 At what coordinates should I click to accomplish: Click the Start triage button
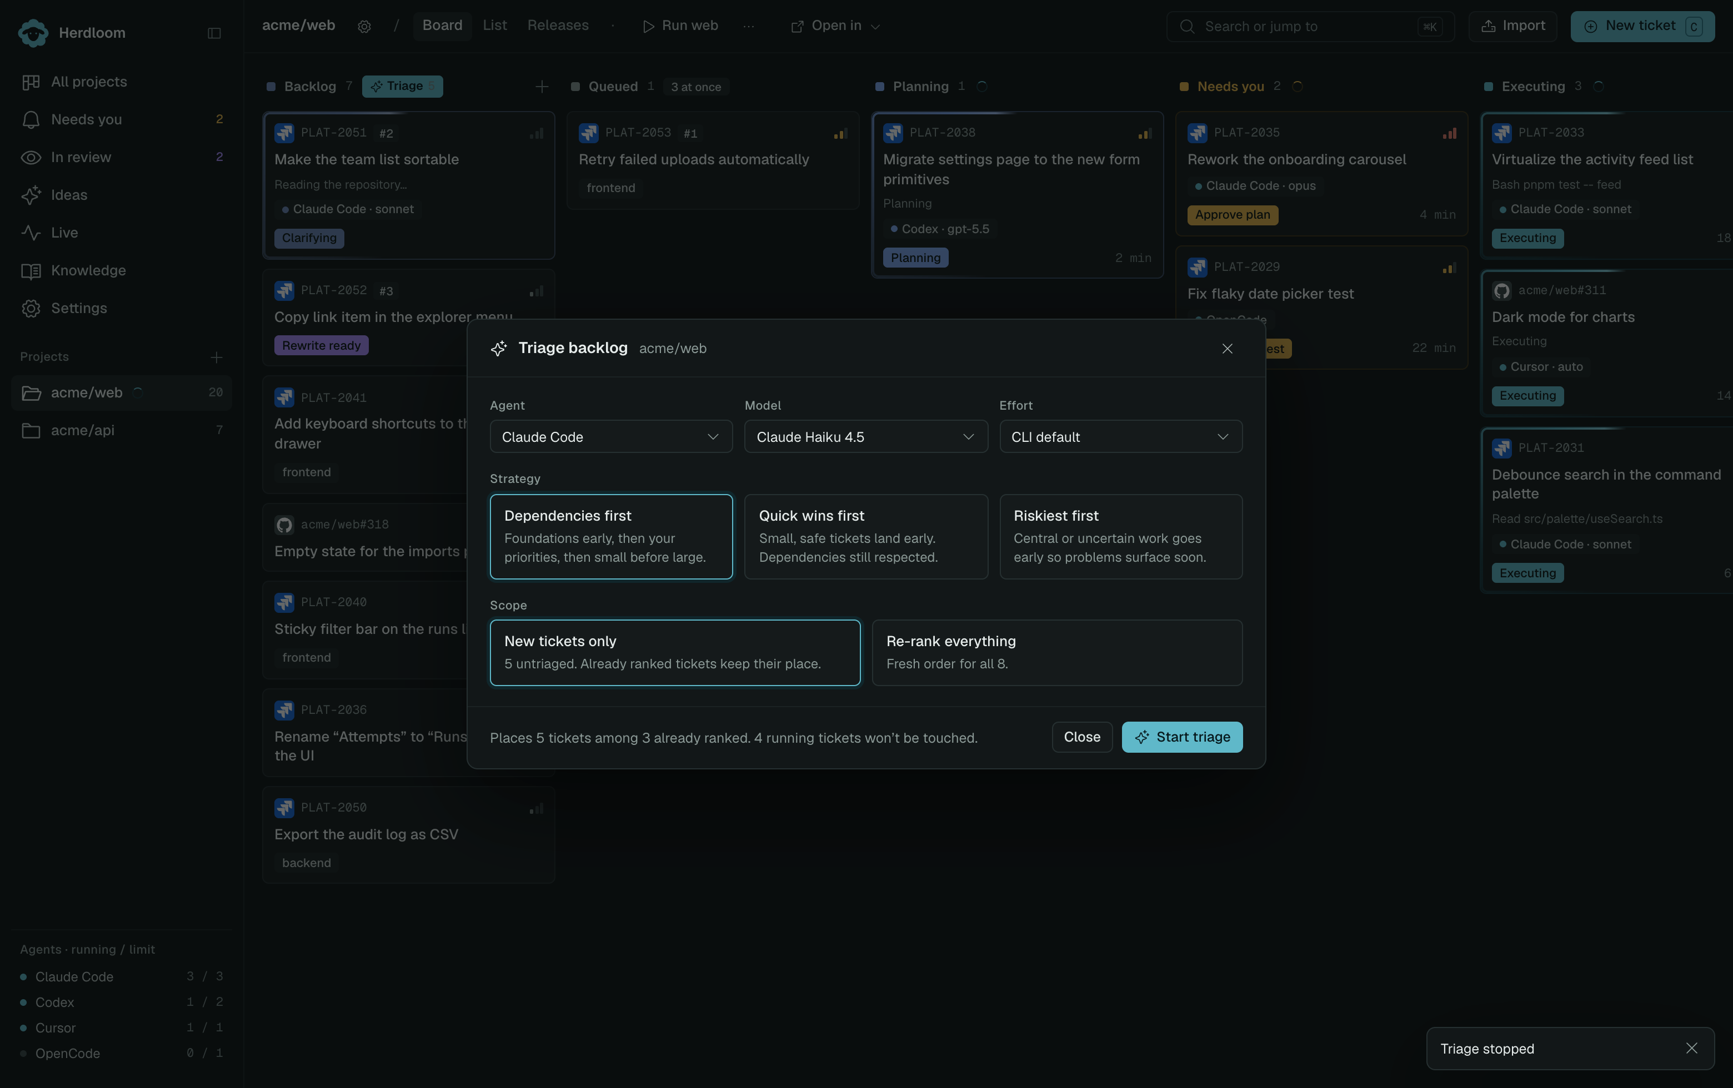click(1182, 737)
